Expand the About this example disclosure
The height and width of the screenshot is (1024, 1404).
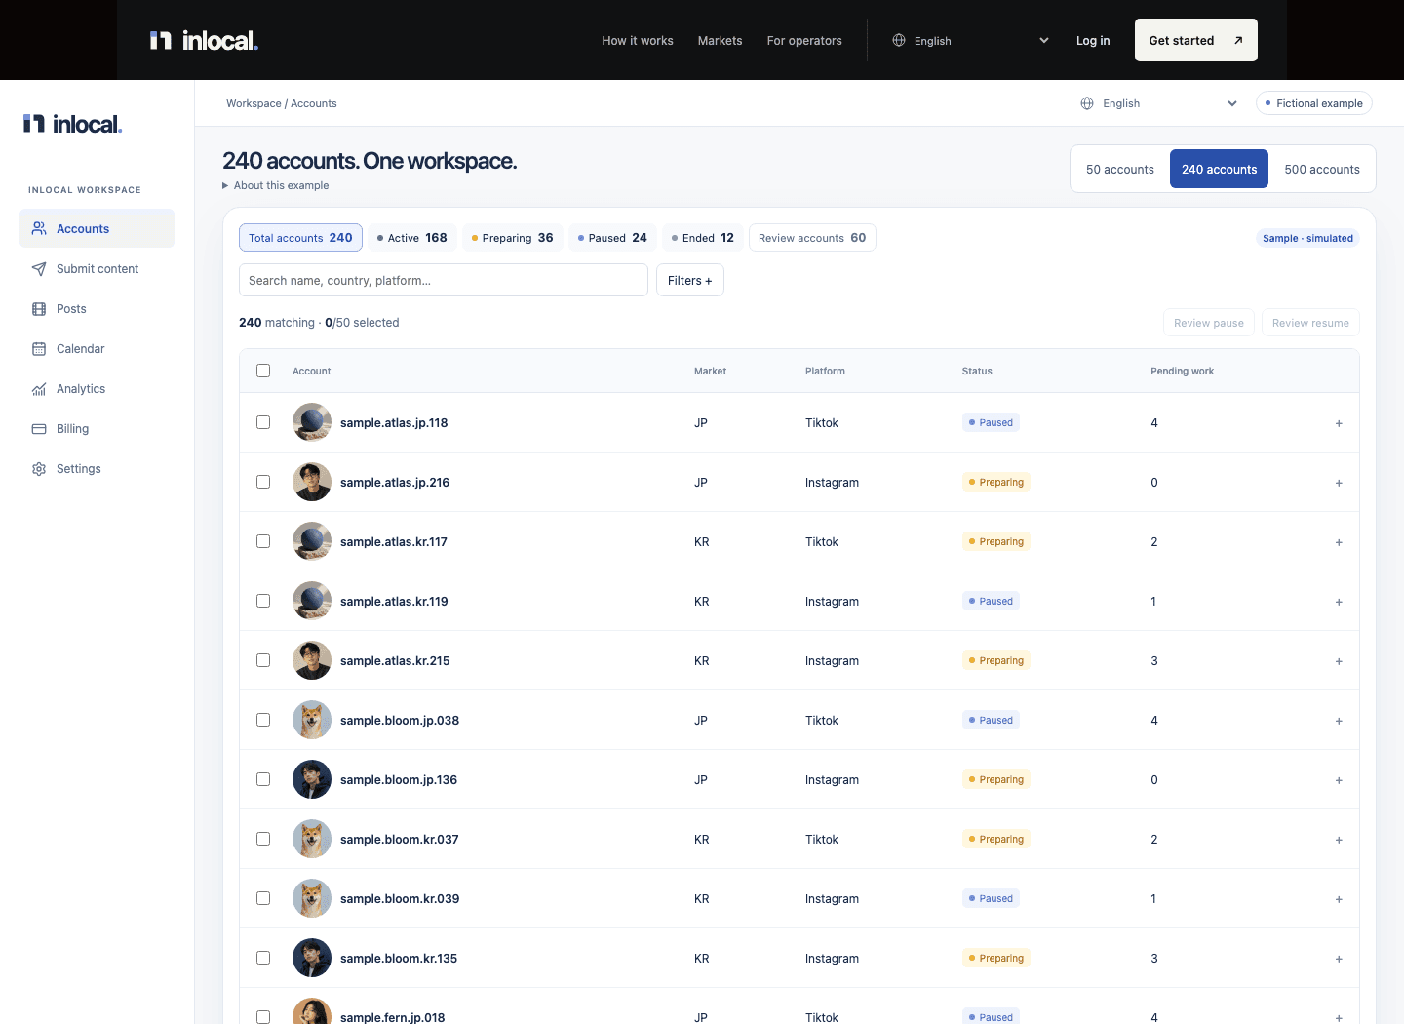click(x=276, y=185)
